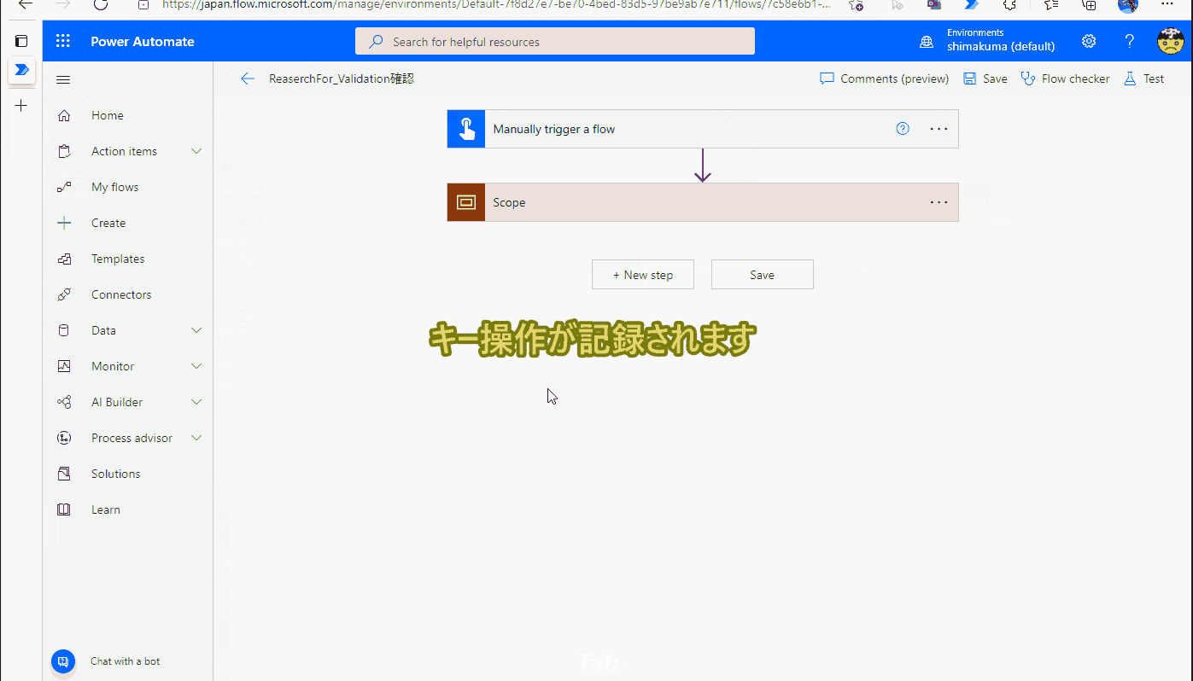Select the Power Automate vertical tab
Image resolution: width=1193 pixels, height=681 pixels.
tap(22, 70)
